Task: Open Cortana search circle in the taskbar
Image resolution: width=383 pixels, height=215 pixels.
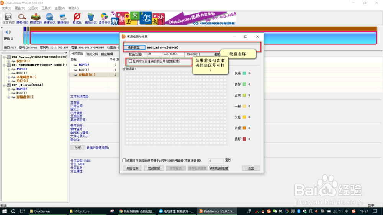Action: (13, 211)
